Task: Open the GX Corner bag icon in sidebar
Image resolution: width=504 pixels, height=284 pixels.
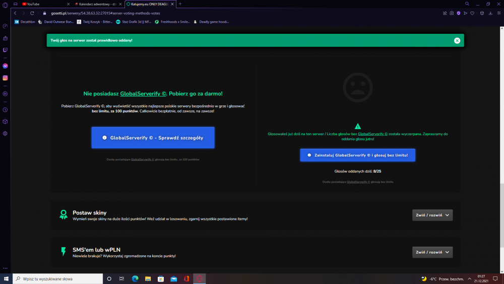Action: pos(5,38)
